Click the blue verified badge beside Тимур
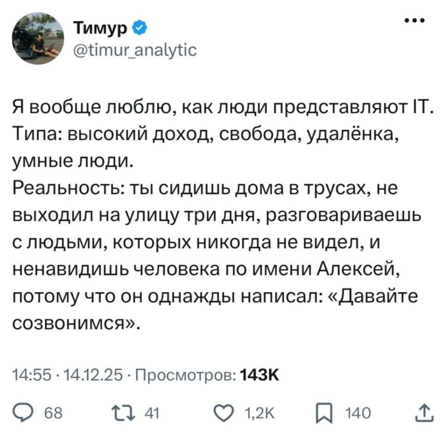443x434 pixels. coord(138,27)
